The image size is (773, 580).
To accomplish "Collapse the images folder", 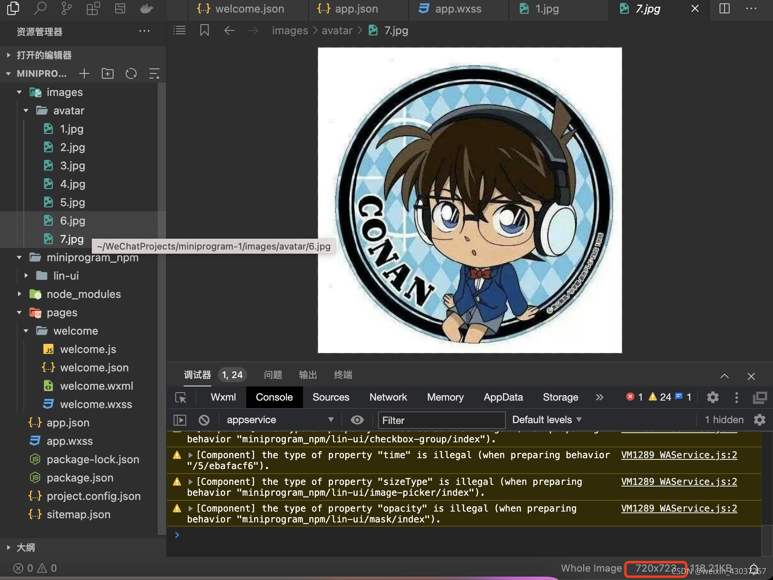I will coord(19,92).
